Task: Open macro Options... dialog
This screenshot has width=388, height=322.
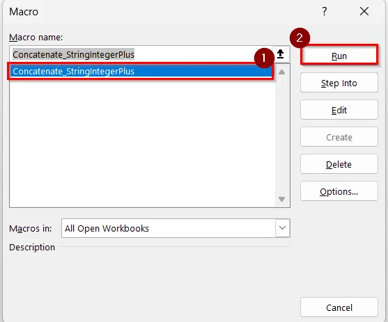Action: point(339,191)
